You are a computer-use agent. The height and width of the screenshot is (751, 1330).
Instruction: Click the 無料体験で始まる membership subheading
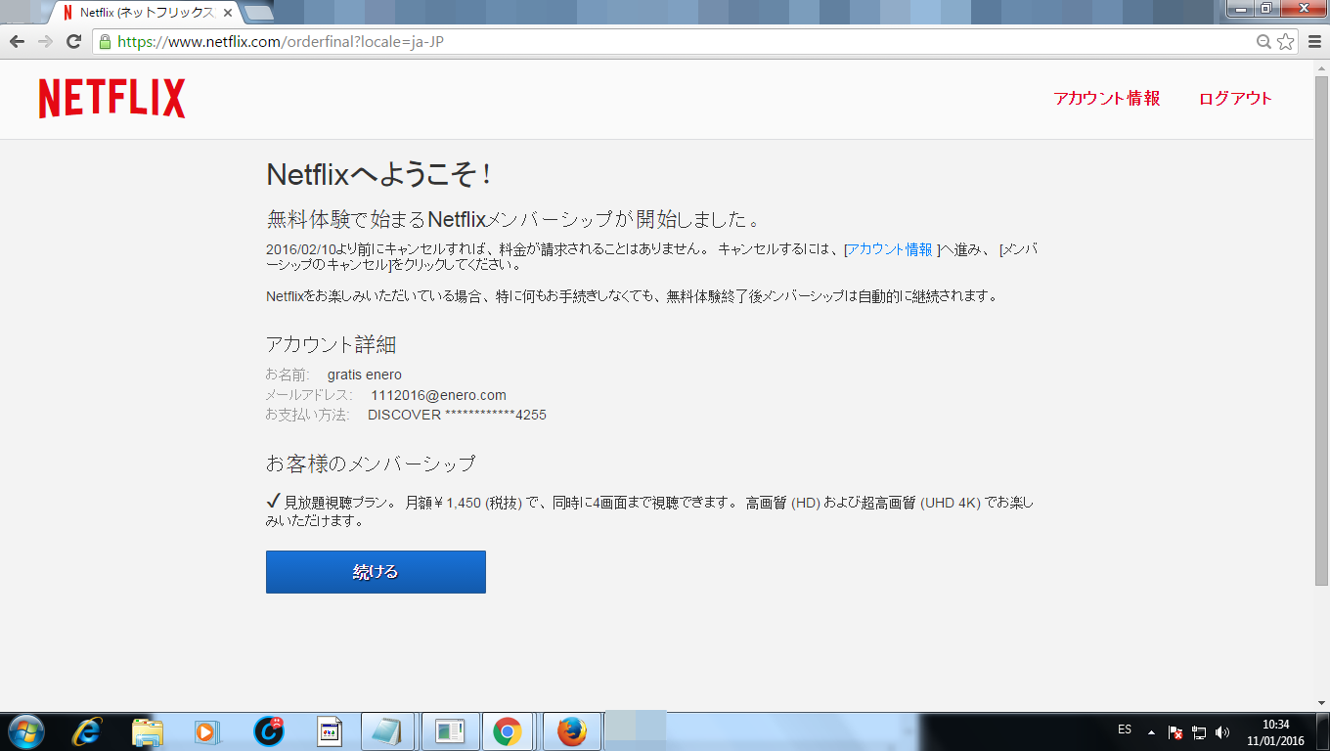pyautogui.click(x=513, y=218)
